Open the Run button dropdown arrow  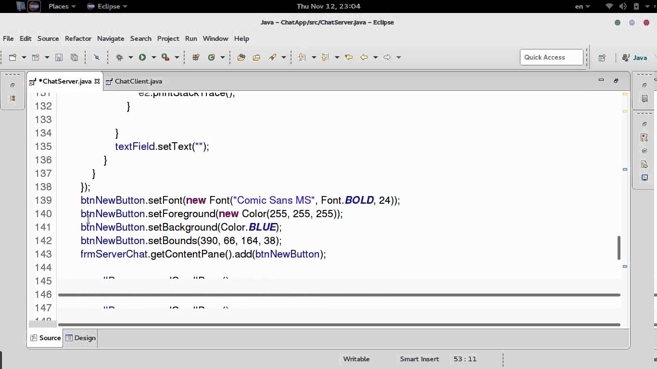pos(154,57)
